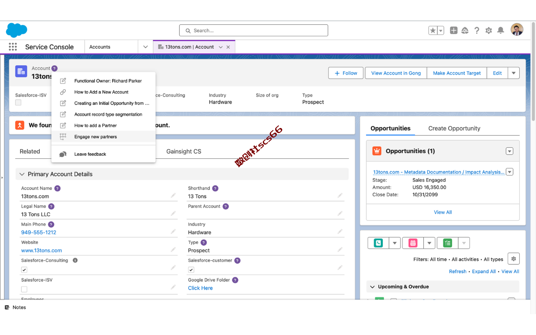Click the global Search field
536x335 pixels.
click(254, 31)
